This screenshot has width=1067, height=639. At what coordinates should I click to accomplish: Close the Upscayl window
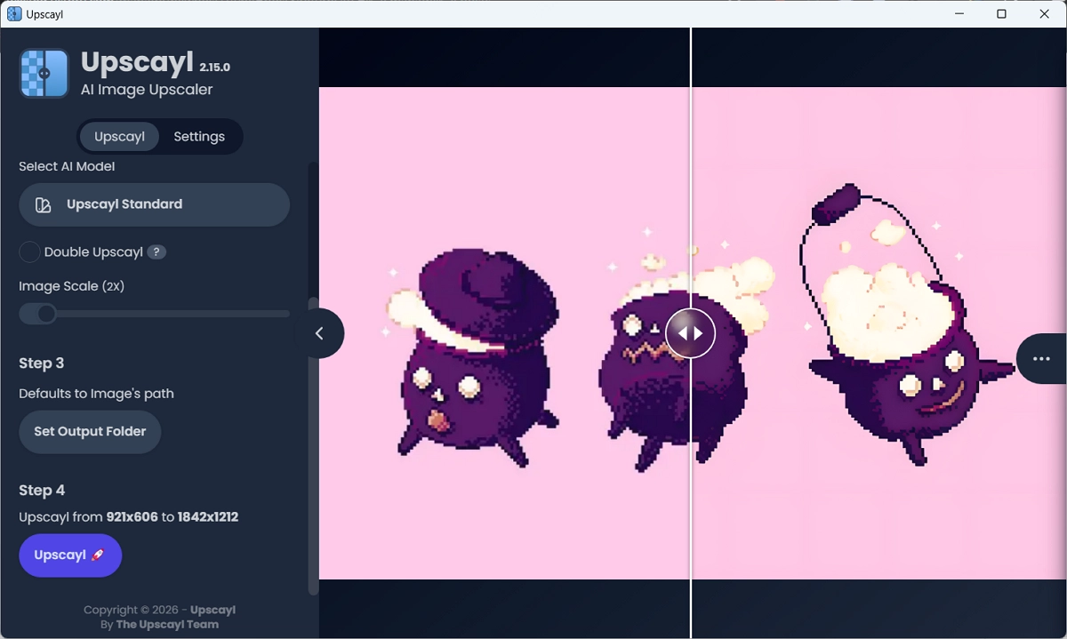1045,13
